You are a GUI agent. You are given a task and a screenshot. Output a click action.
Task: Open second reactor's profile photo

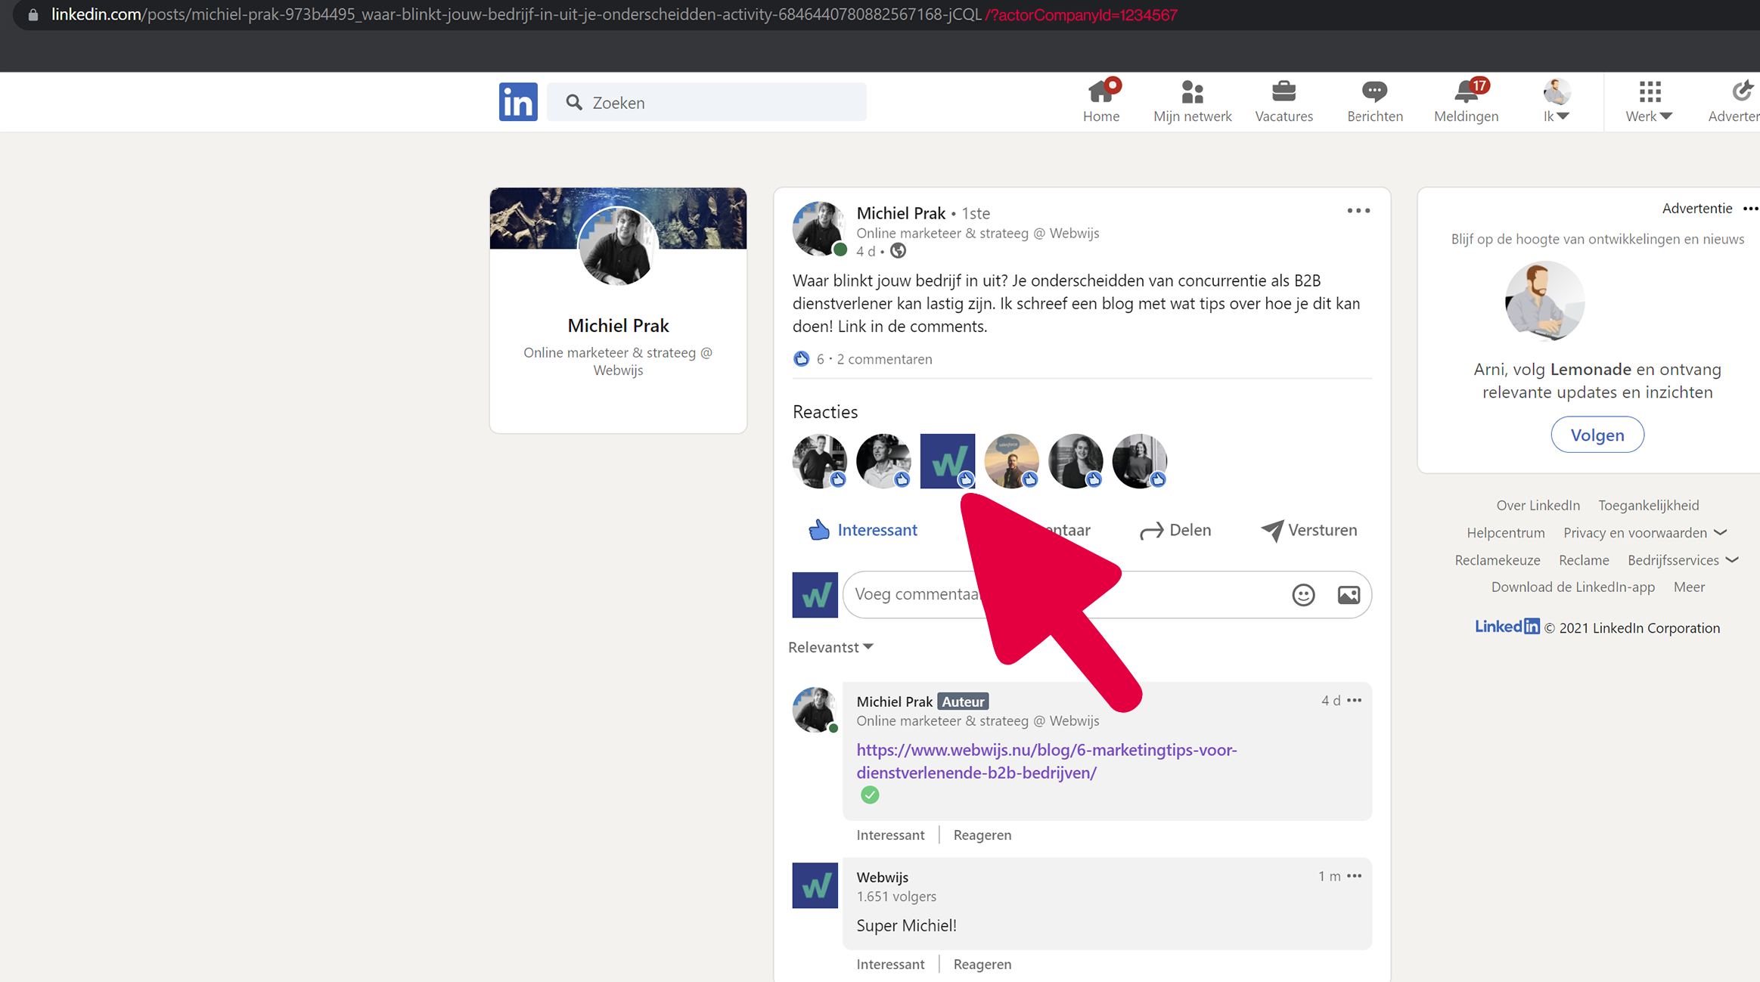pos(883,461)
